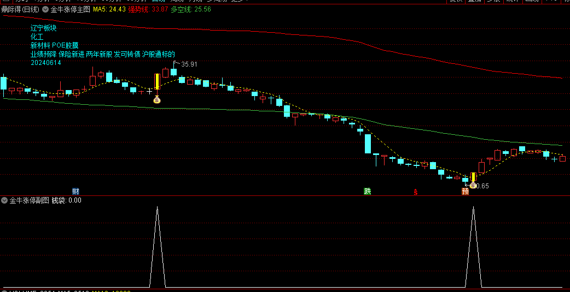Click the 辽宁板块 sector label
The height and width of the screenshot is (292, 570).
[44, 28]
